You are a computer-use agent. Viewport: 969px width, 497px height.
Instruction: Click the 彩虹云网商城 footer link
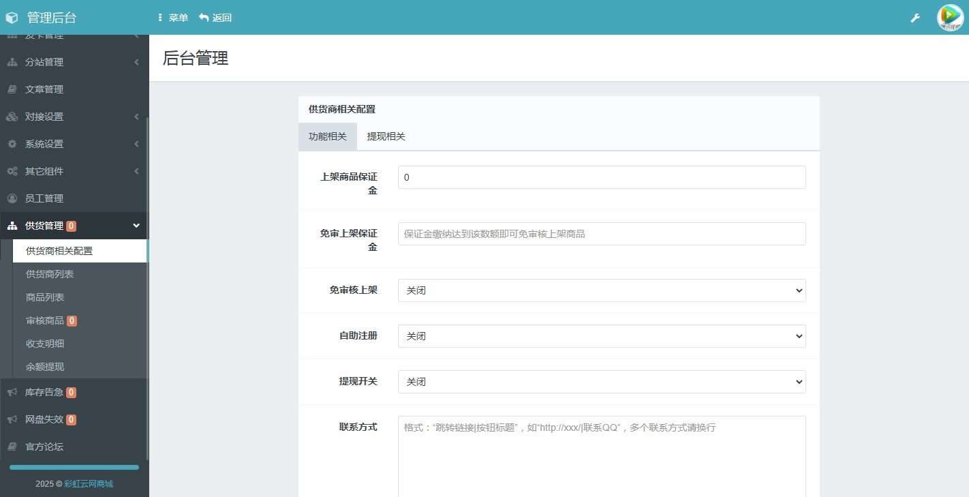pyautogui.click(x=89, y=483)
